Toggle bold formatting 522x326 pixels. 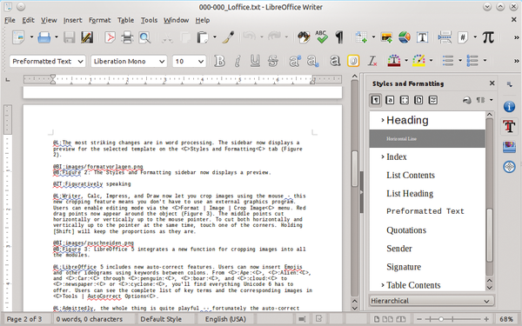(x=219, y=61)
